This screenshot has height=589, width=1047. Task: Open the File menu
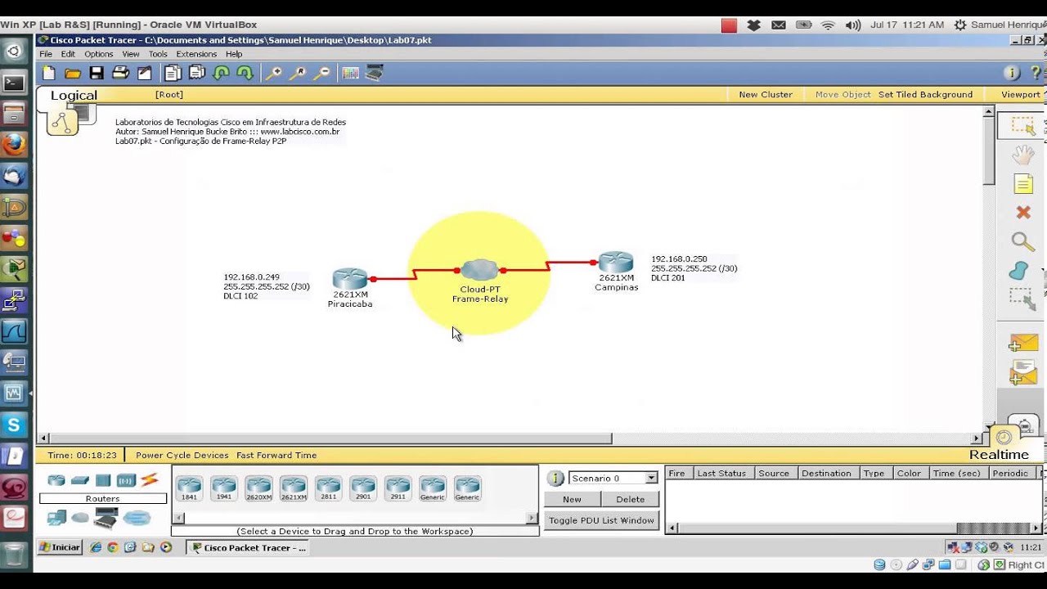(46, 54)
